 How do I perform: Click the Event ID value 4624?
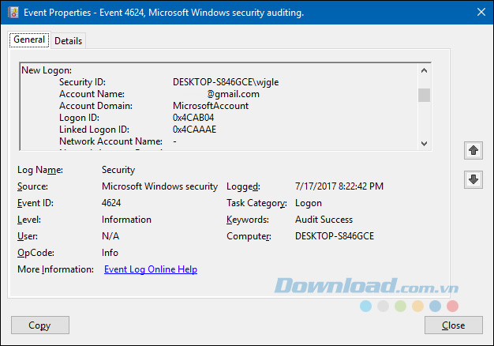coord(111,203)
